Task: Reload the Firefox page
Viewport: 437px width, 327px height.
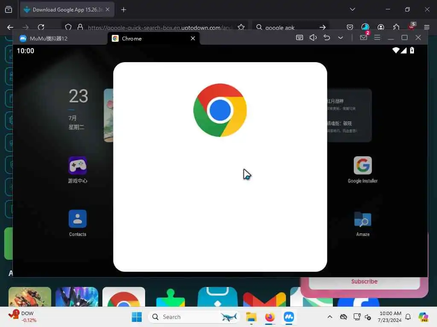Action: point(41,27)
